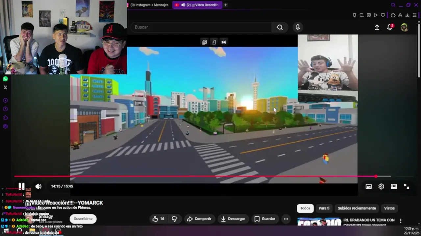The width and height of the screenshot is (421, 236).
Task: Open more actions ellipsis next to Guardar
Action: point(286,219)
